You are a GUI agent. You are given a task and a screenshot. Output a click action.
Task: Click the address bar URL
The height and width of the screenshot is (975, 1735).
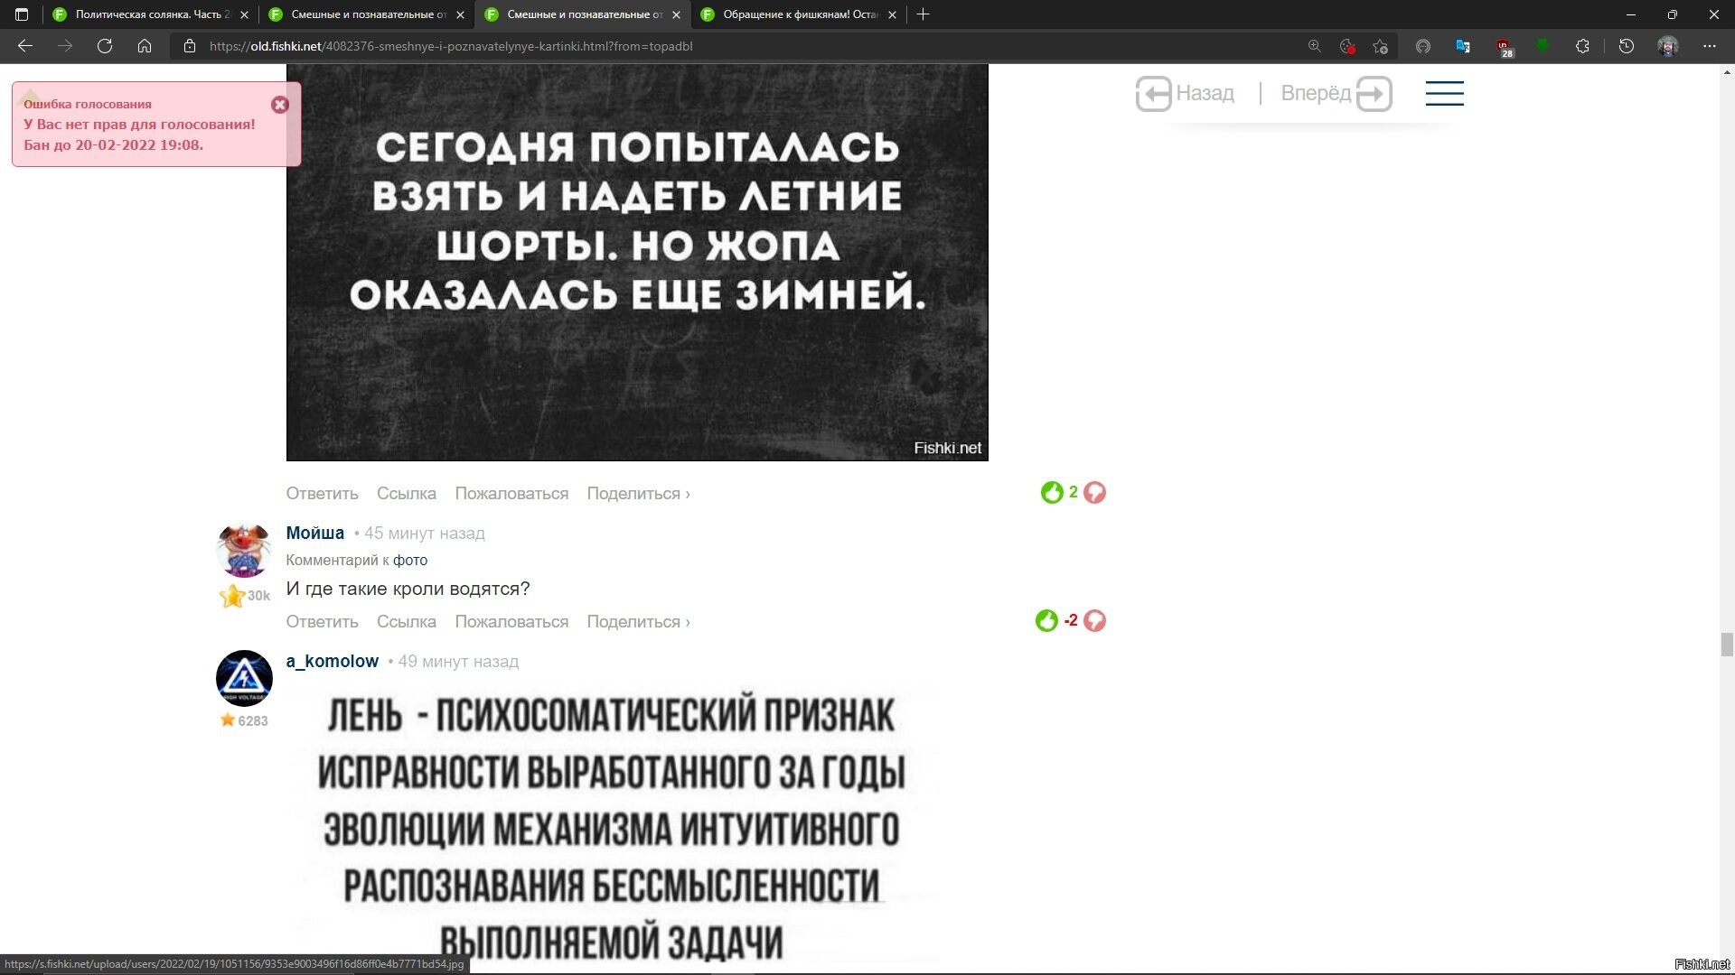coord(451,46)
